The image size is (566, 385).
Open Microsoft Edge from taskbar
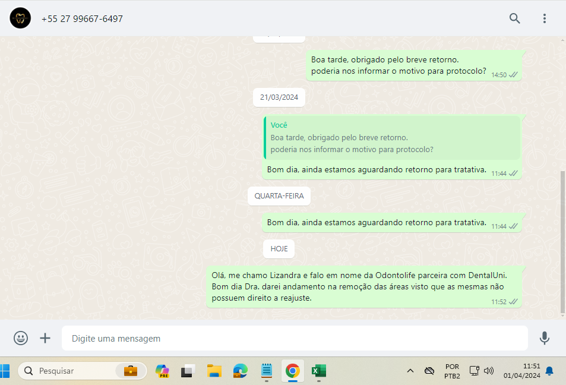[x=241, y=371]
